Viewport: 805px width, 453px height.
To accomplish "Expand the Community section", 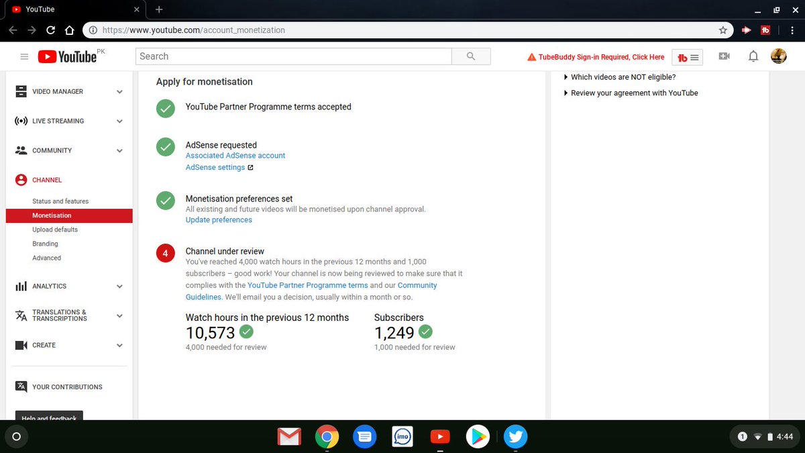I will (x=119, y=151).
